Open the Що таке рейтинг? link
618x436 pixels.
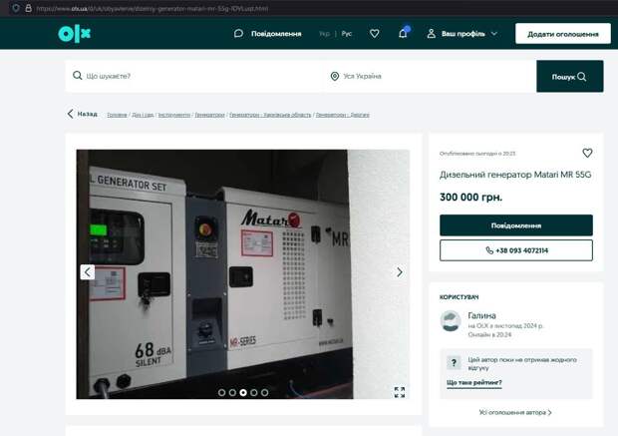(474, 382)
